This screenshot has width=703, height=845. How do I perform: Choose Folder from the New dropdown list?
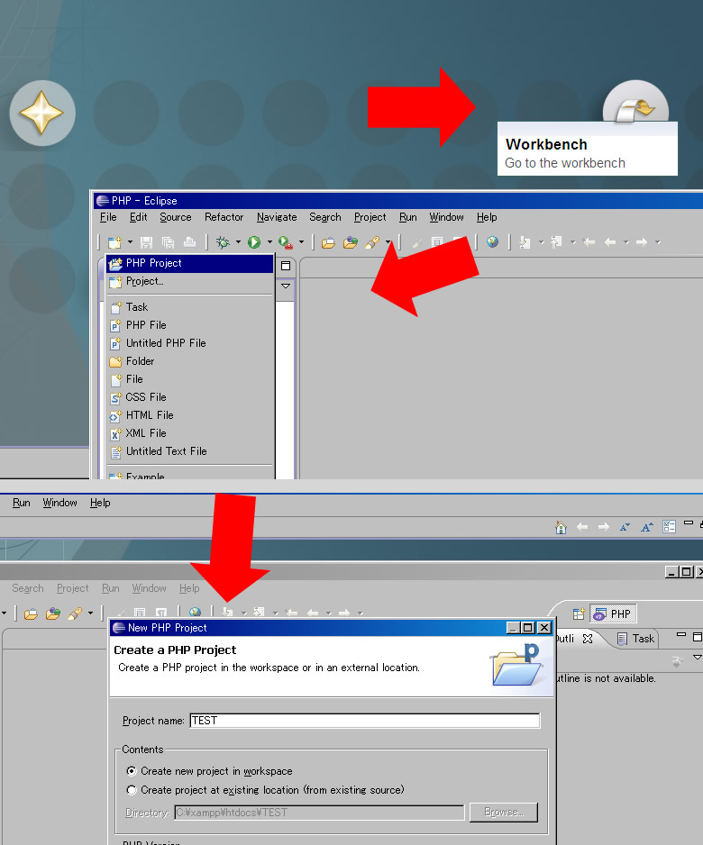click(190, 361)
